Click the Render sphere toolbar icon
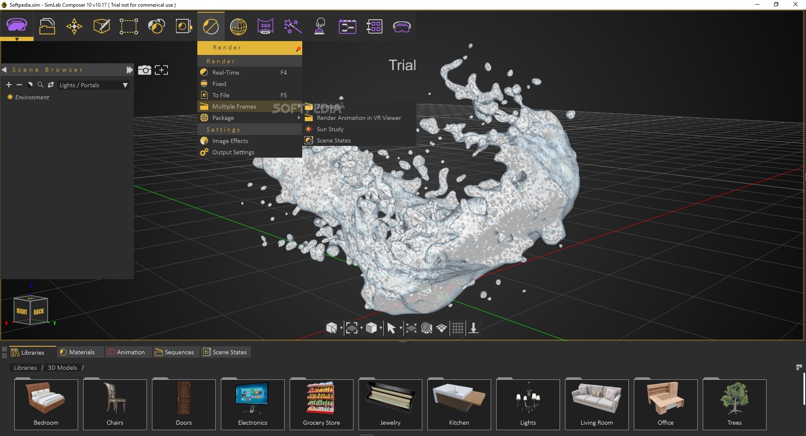Screen dimensions: 806x436 [211, 26]
